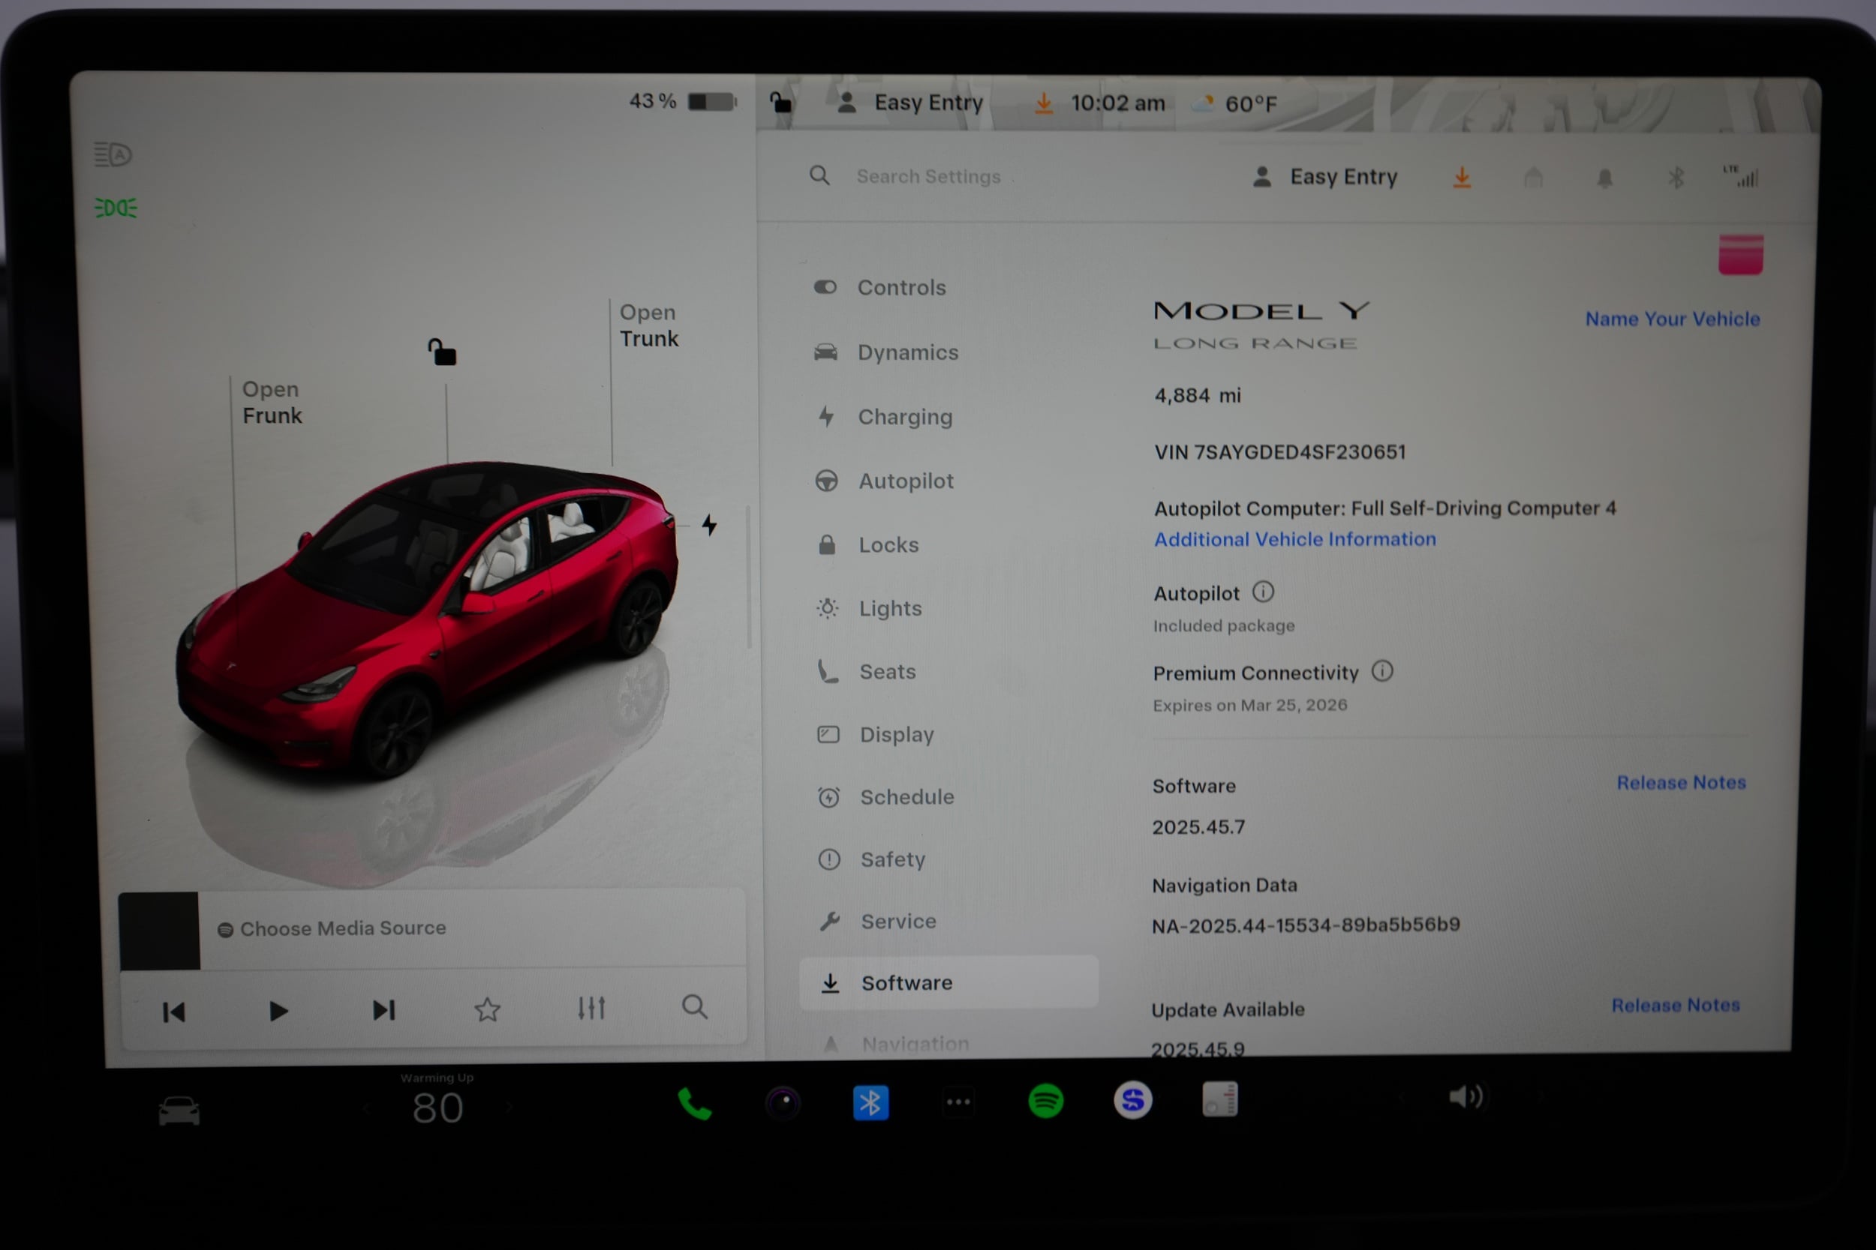Tap the unlock padlock above the car
This screenshot has height=1250, width=1876.
441,352
